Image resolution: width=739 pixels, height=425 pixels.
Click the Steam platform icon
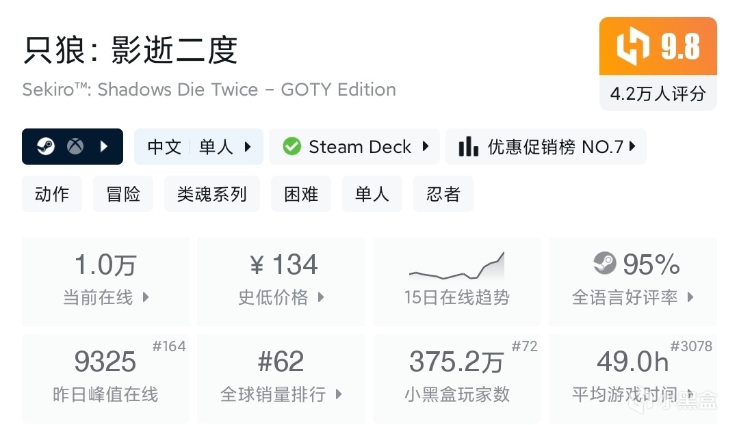click(46, 146)
